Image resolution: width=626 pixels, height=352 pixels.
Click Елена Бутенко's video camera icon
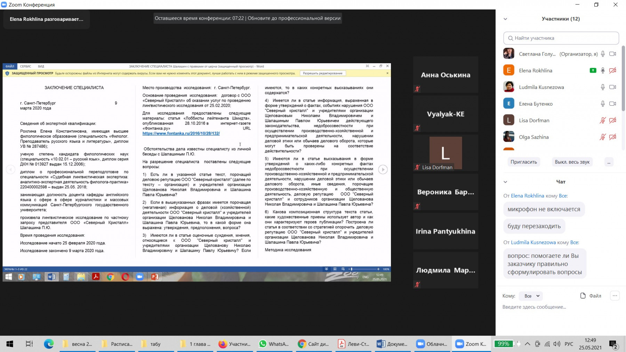[612, 104]
